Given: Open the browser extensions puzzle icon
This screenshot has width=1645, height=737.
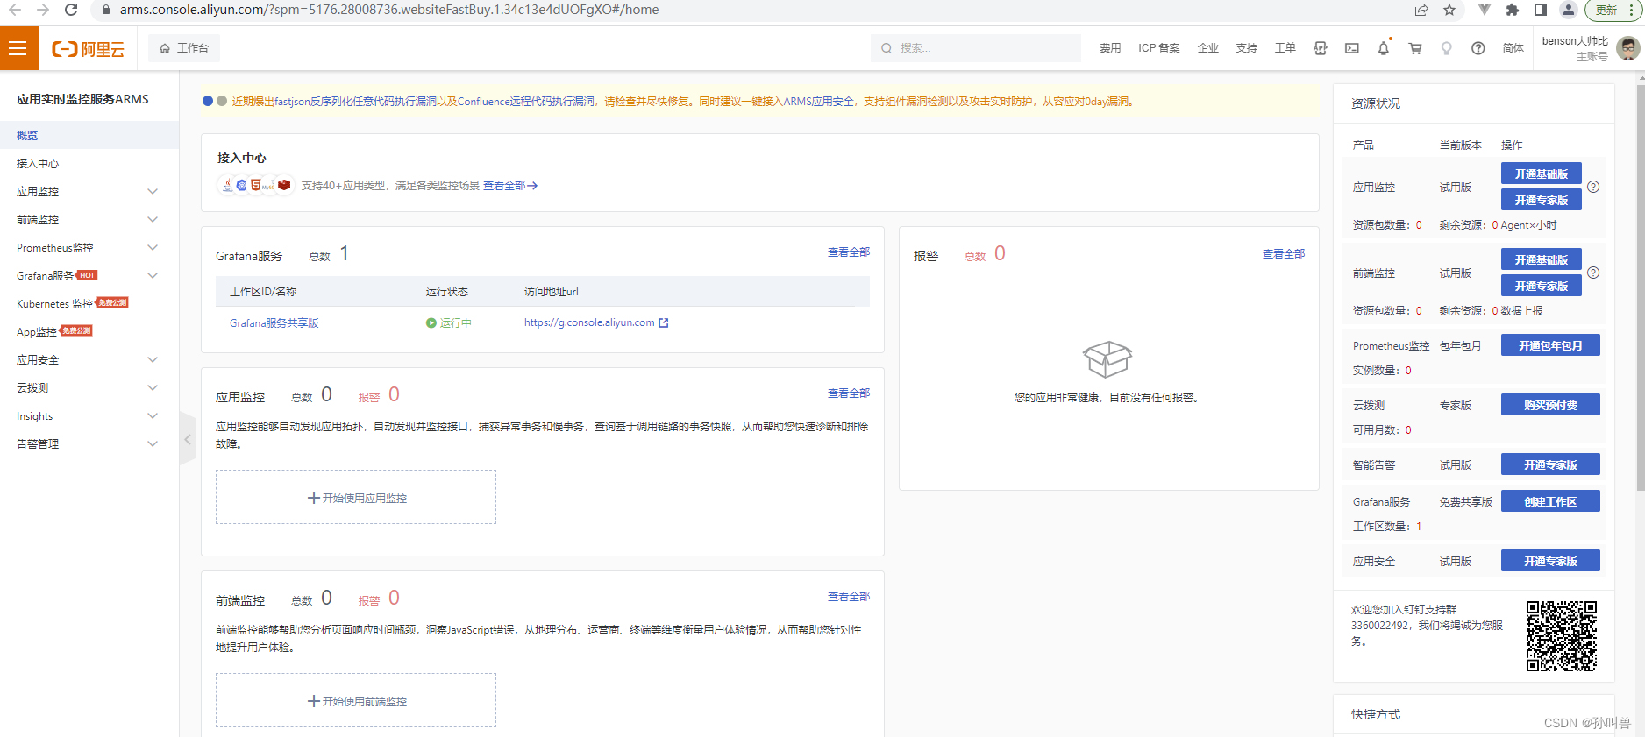Looking at the screenshot, I should 1512,10.
